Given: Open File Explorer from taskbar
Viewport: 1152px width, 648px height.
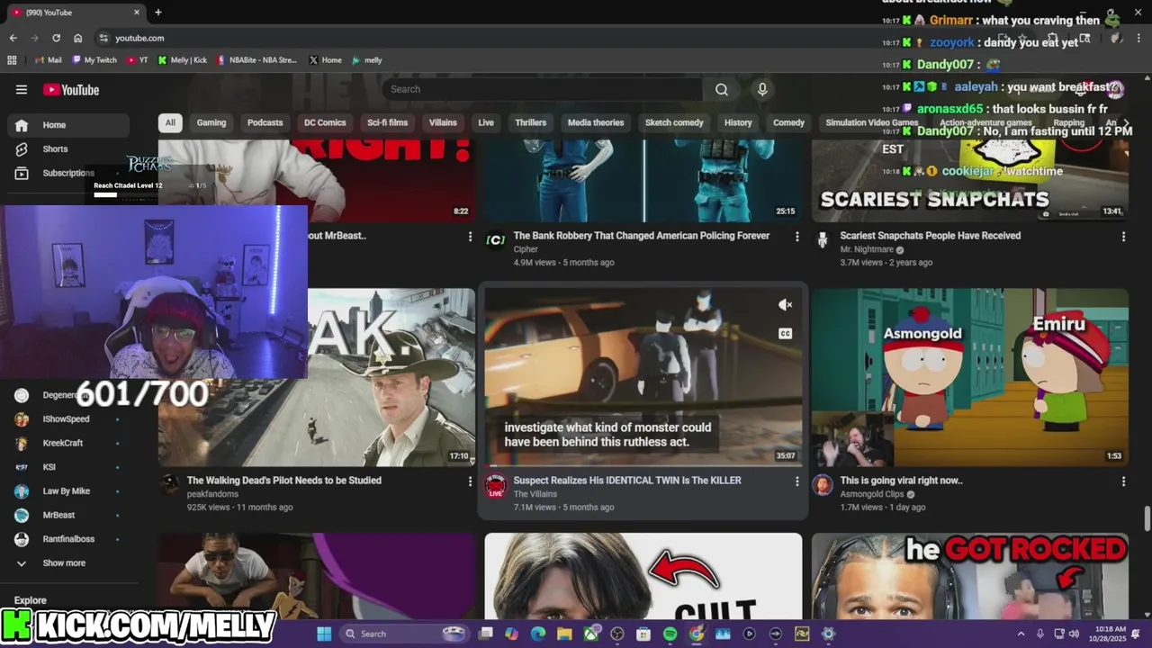Looking at the screenshot, I should point(564,634).
